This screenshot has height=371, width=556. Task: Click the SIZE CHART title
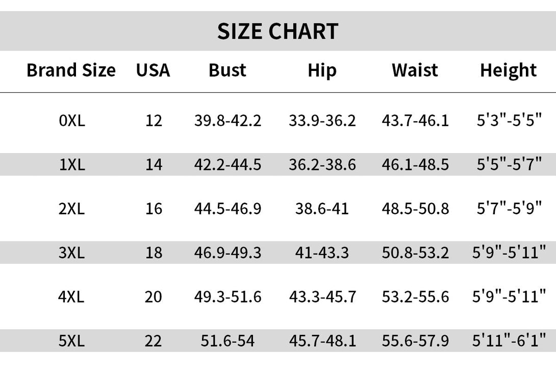coord(277,31)
